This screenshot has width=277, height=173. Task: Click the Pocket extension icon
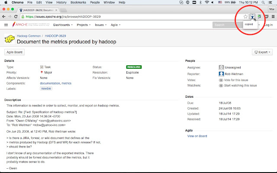(267, 16)
